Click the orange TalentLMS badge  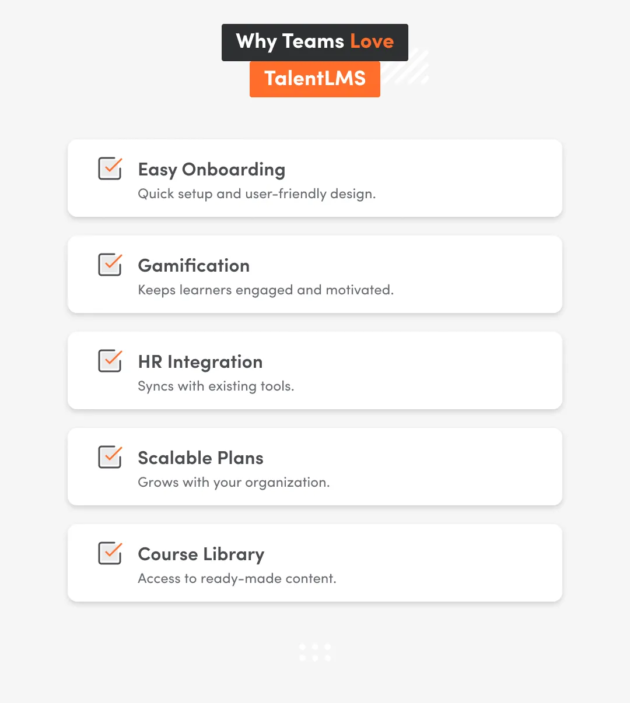coord(315,79)
